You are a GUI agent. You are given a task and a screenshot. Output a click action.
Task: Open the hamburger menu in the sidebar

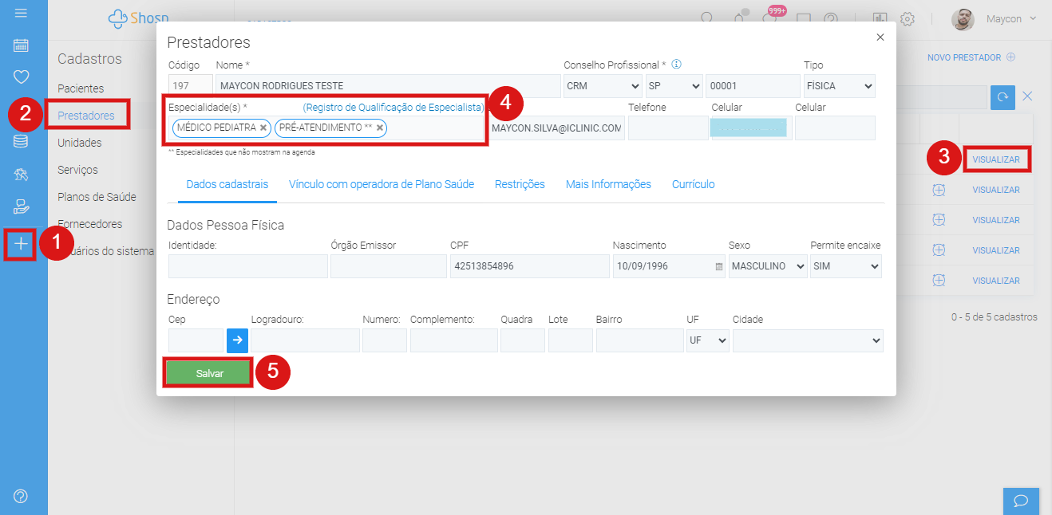point(21,14)
